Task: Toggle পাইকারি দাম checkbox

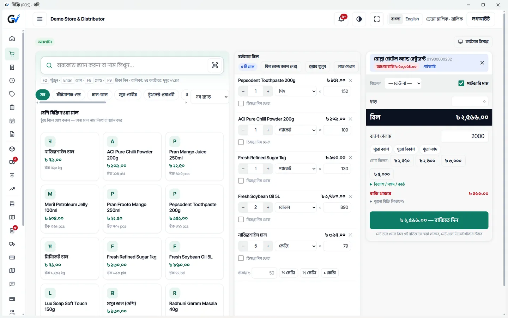Action: [461, 83]
